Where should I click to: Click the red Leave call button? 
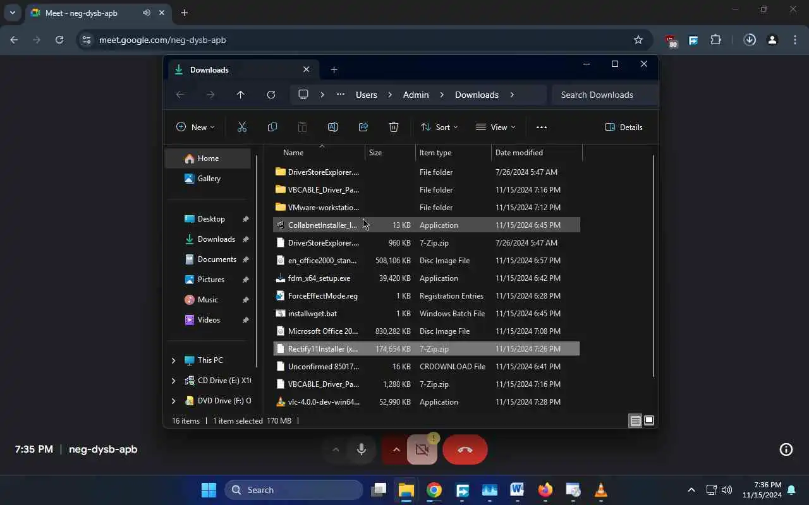tap(465, 449)
